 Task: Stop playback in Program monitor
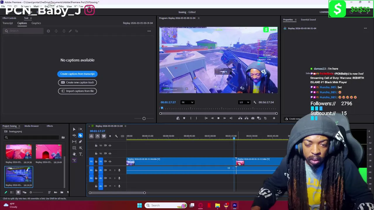coord(218,118)
